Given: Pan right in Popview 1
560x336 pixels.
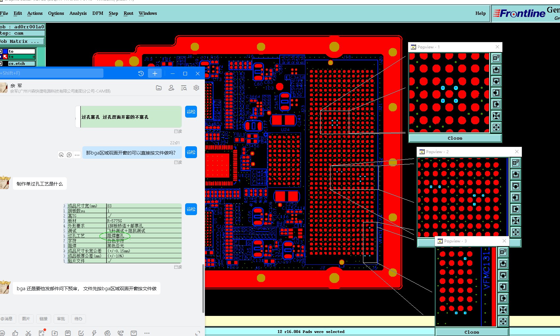Looking at the screenshot, I should (496, 104).
